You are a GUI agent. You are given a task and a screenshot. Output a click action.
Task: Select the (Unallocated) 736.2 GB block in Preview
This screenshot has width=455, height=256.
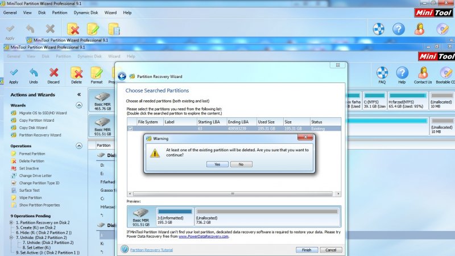coord(267,217)
